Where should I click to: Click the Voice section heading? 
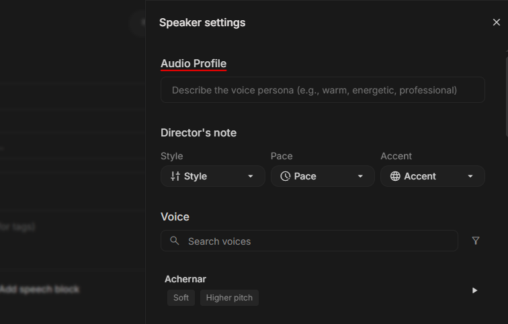point(175,216)
